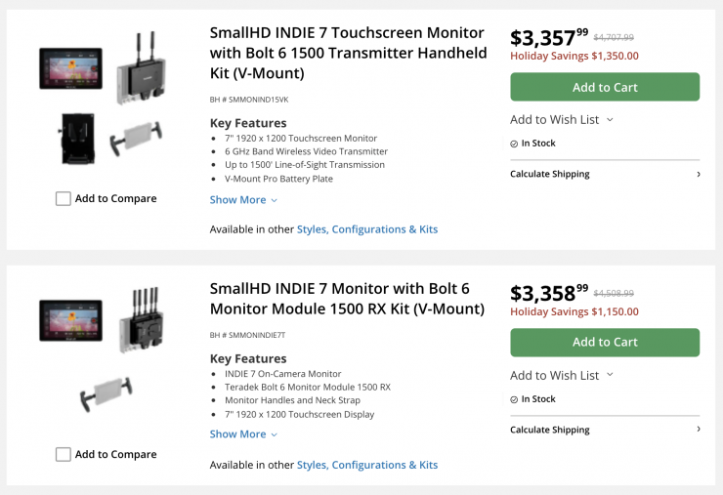Expand Show More under first product's Key Features
The width and height of the screenshot is (723, 495).
pos(237,200)
